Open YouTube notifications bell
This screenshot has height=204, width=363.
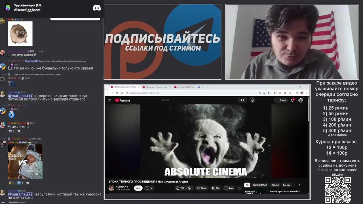[x=292, y=100]
